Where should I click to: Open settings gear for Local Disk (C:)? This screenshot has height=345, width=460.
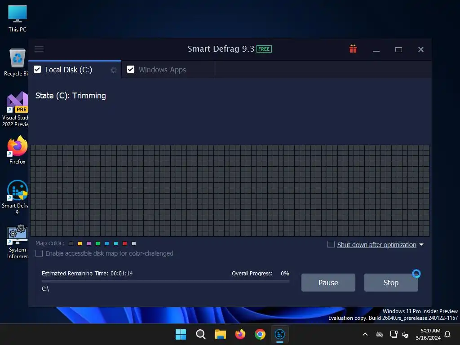point(113,70)
